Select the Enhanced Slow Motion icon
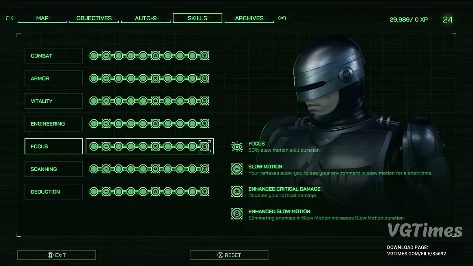 [x=237, y=214]
